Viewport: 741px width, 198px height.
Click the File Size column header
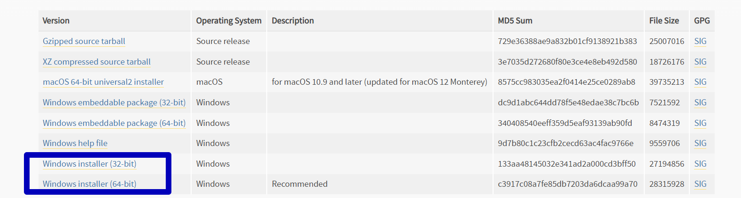(664, 21)
